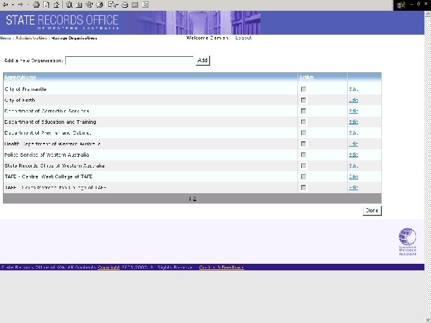Click the State Records Office banner title
431x323 pixels.
click(x=62, y=22)
